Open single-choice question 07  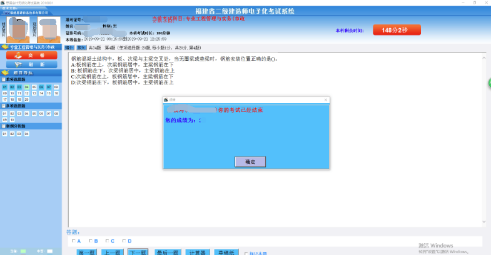coord(49,87)
